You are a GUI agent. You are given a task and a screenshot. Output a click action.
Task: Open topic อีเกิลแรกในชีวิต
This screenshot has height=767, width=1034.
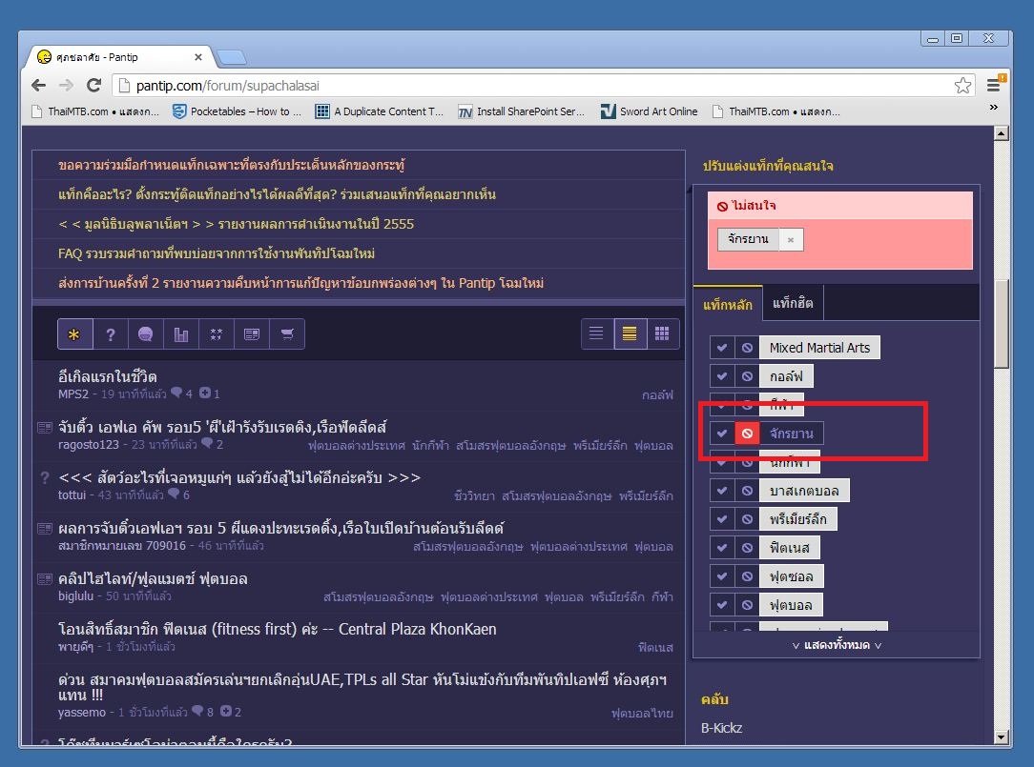107,376
